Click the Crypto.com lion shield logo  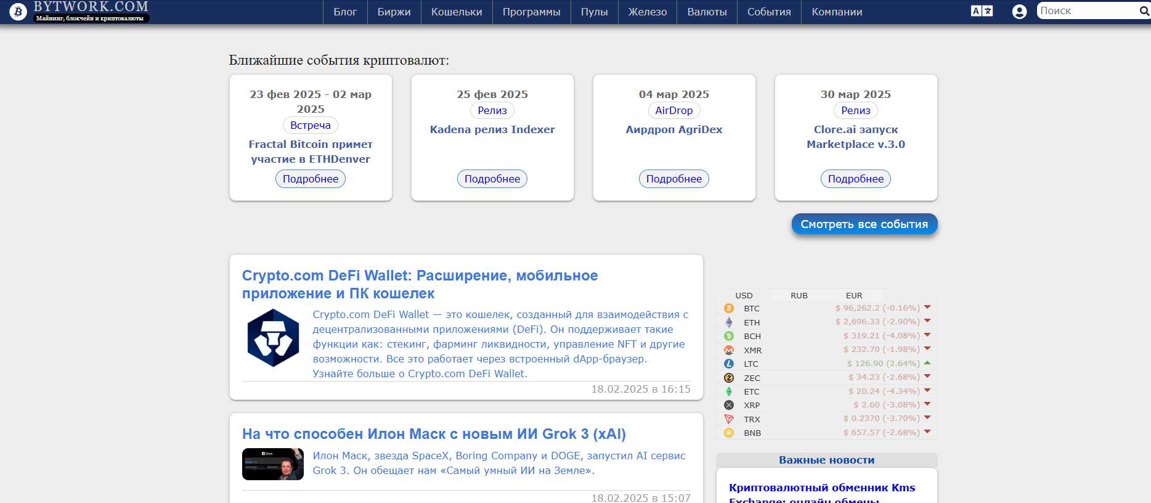273,338
